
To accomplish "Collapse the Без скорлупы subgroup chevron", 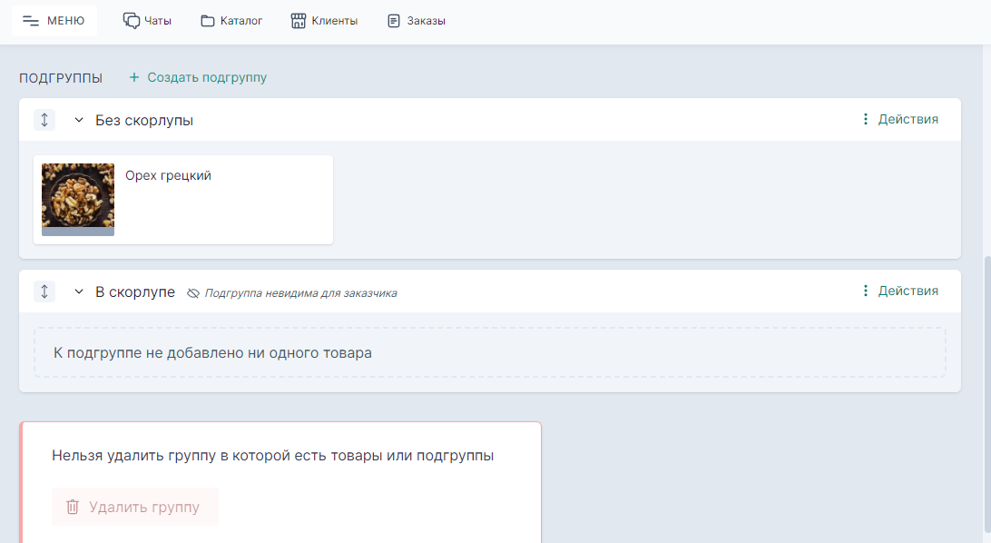I will (x=79, y=120).
